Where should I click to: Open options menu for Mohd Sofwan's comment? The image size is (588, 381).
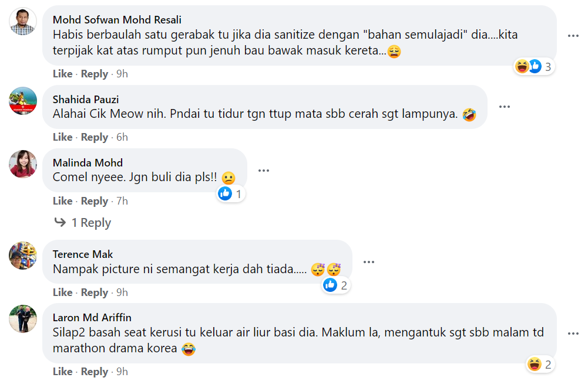[x=573, y=36]
